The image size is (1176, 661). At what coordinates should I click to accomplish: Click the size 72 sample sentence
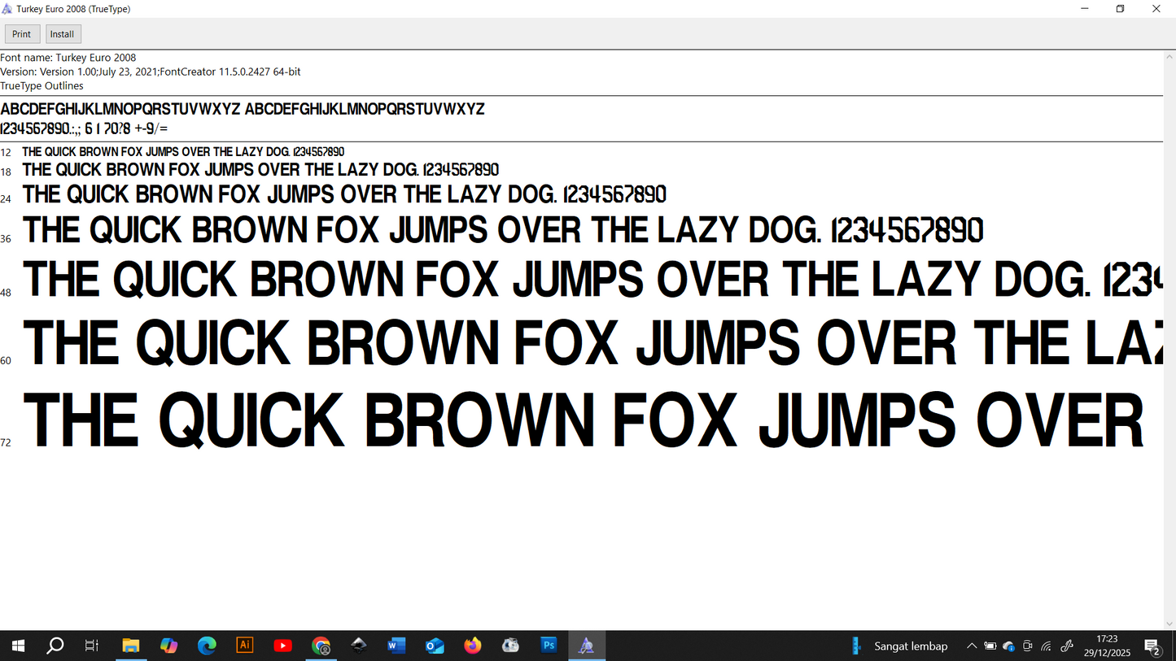click(x=584, y=420)
